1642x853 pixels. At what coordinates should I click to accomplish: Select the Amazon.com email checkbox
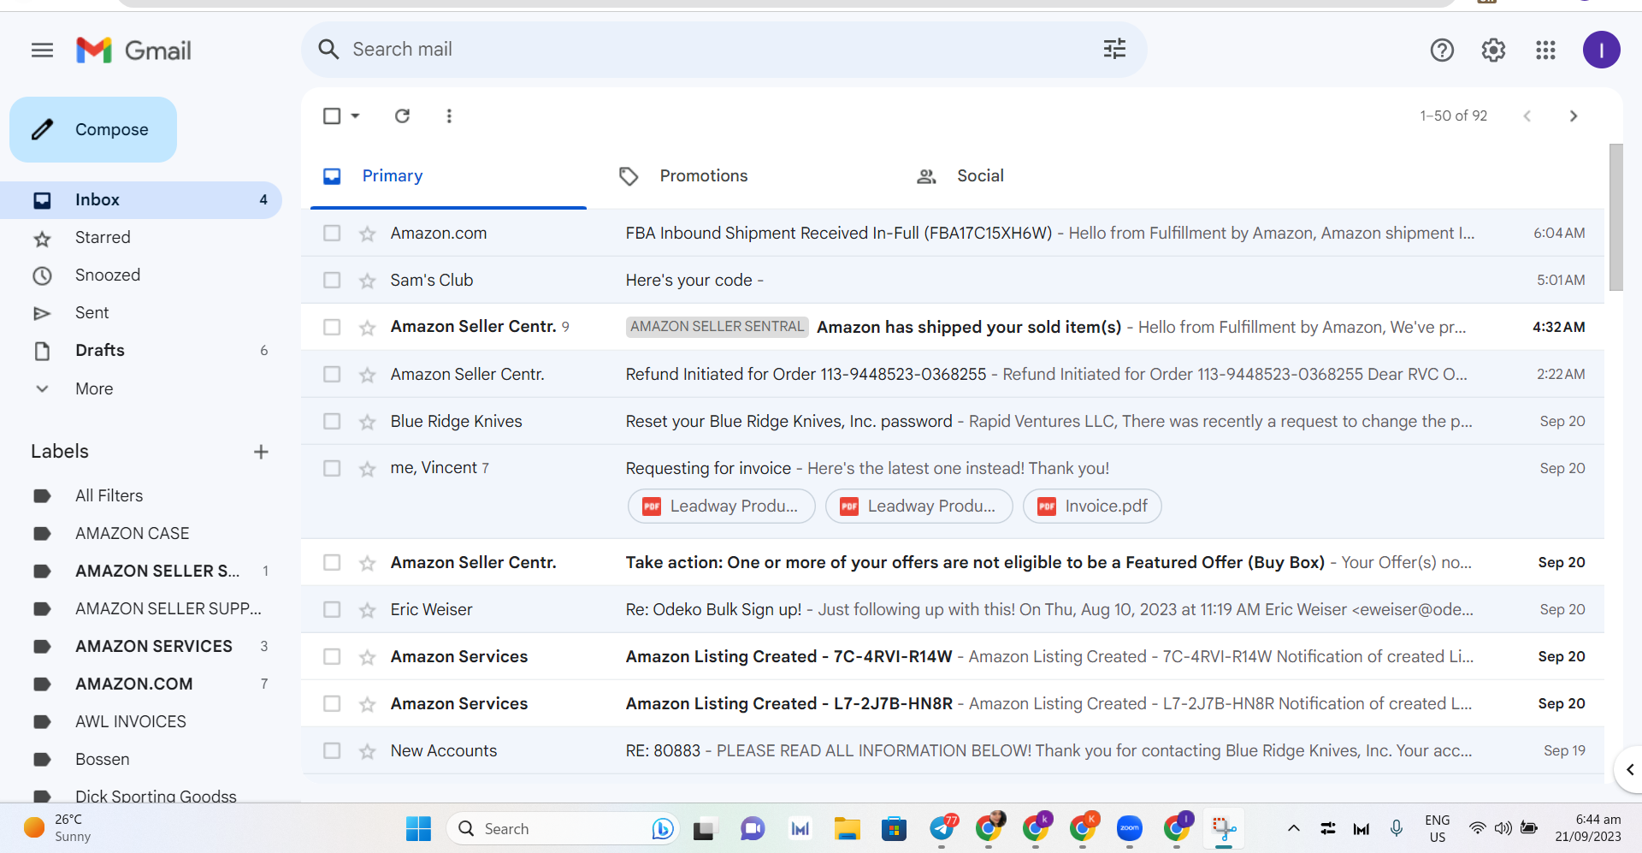point(332,233)
